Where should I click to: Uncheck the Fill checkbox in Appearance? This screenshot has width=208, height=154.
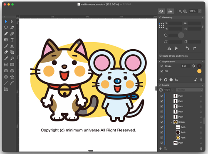(x=161, y=71)
